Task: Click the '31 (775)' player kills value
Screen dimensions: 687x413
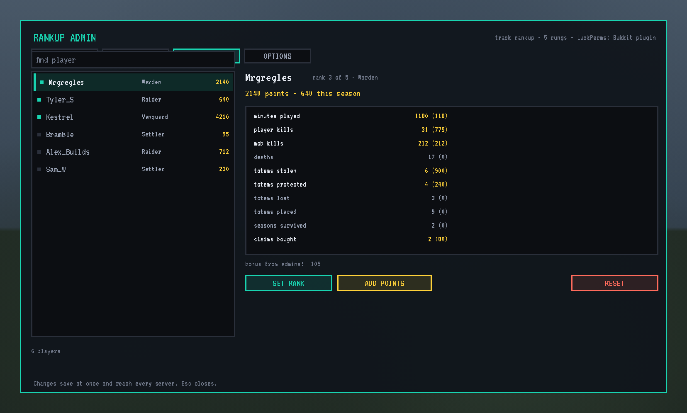Action: (x=434, y=130)
